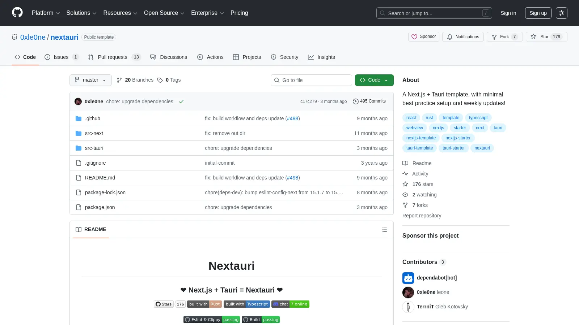
Task: Open the green Code dropdown
Action: point(374,80)
